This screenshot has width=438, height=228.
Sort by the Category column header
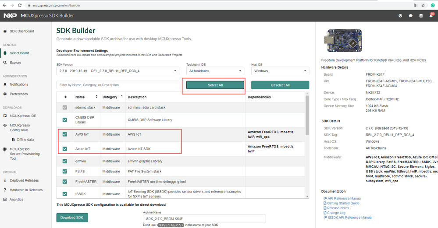(113, 97)
